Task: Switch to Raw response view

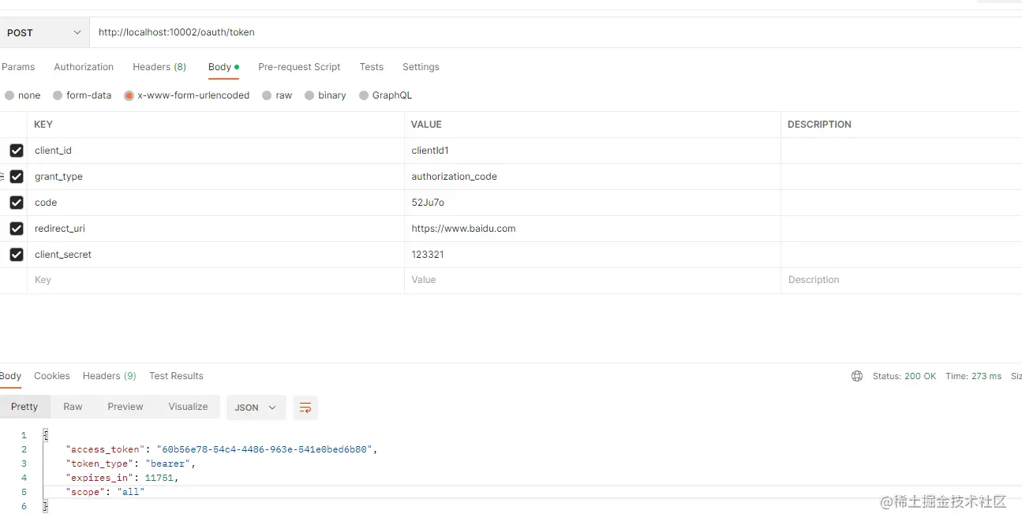Action: pyautogui.click(x=72, y=406)
